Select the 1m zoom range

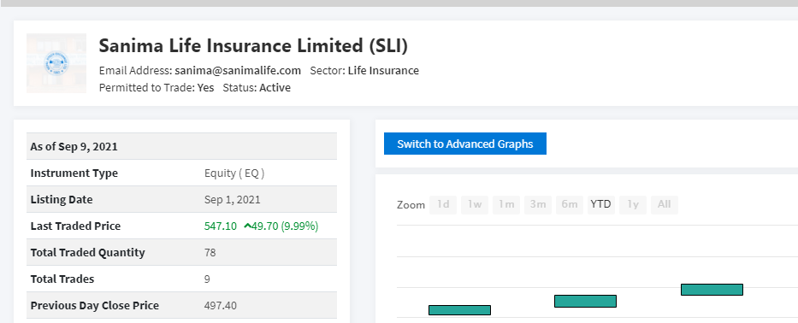click(506, 204)
